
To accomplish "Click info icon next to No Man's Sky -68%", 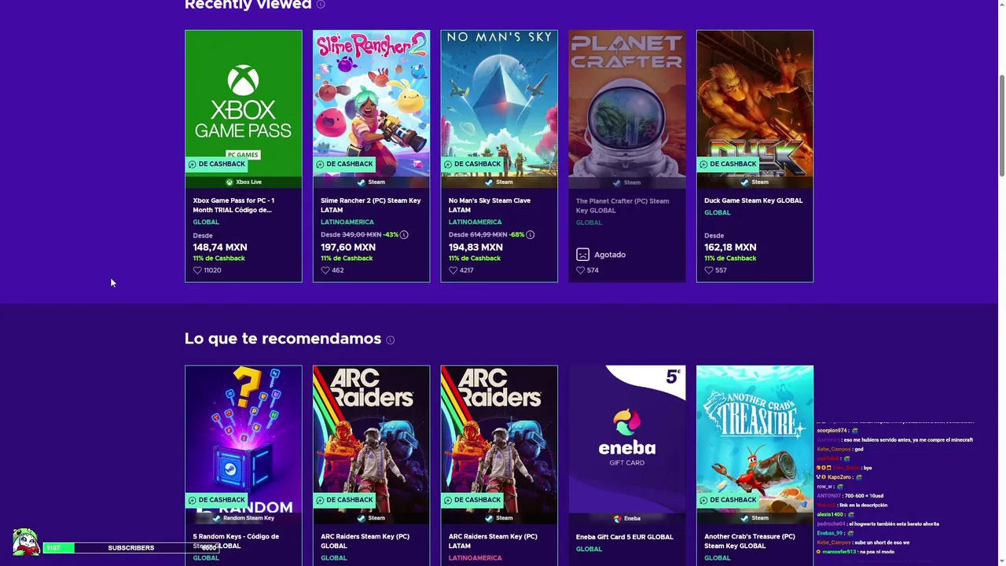I will point(531,235).
